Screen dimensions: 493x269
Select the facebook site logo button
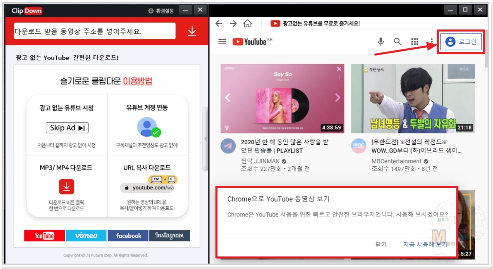tap(128, 236)
